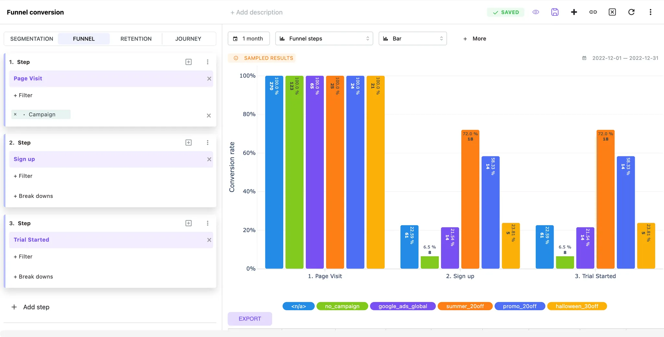Viewport: 664px width, 337px height.
Task: Toggle the summer_20off legend series
Action: coord(465,306)
